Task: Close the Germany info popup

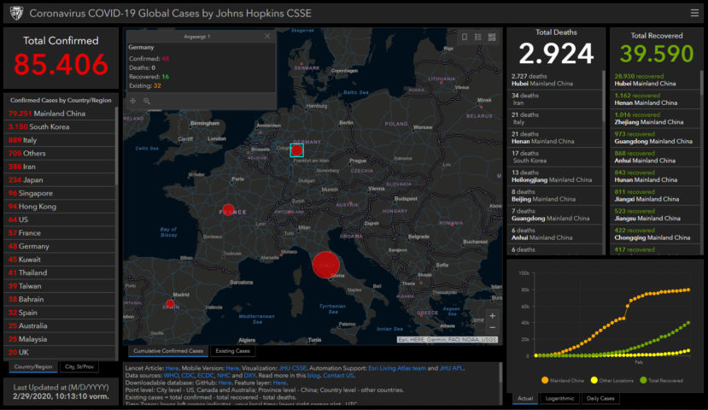Action: click(x=267, y=36)
